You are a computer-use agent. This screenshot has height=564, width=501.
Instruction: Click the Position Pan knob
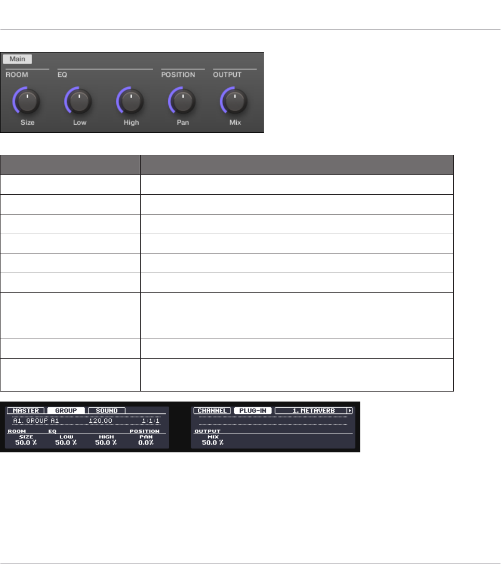click(x=182, y=101)
